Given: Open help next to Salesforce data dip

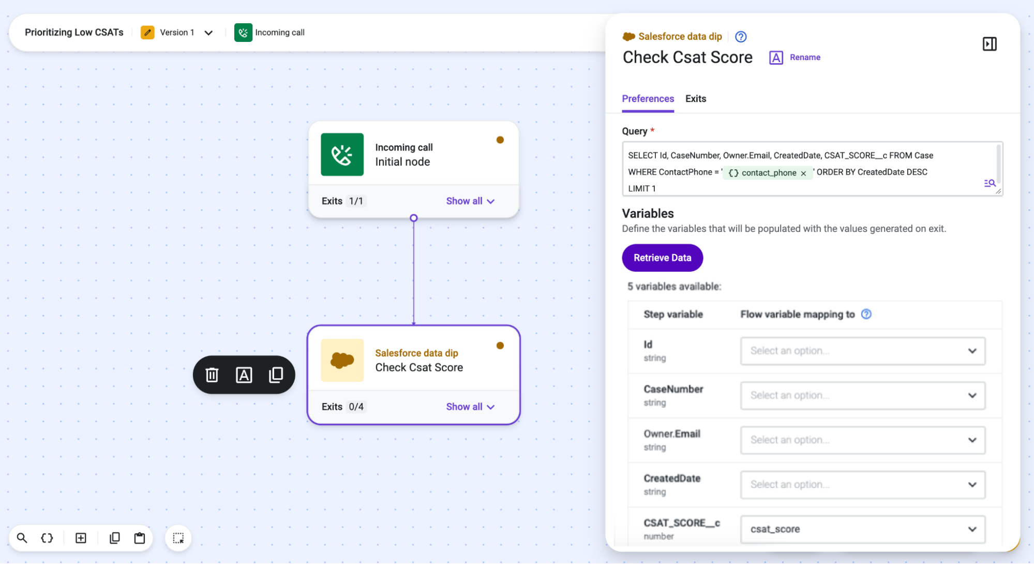Looking at the screenshot, I should point(741,37).
